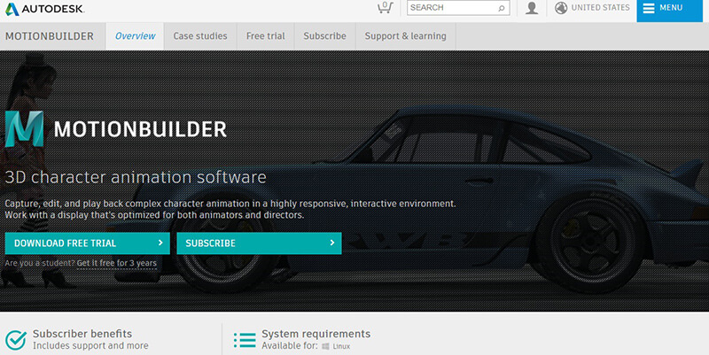Click the System requirements list icon
Image resolution: width=709 pixels, height=355 pixels.
[245, 340]
